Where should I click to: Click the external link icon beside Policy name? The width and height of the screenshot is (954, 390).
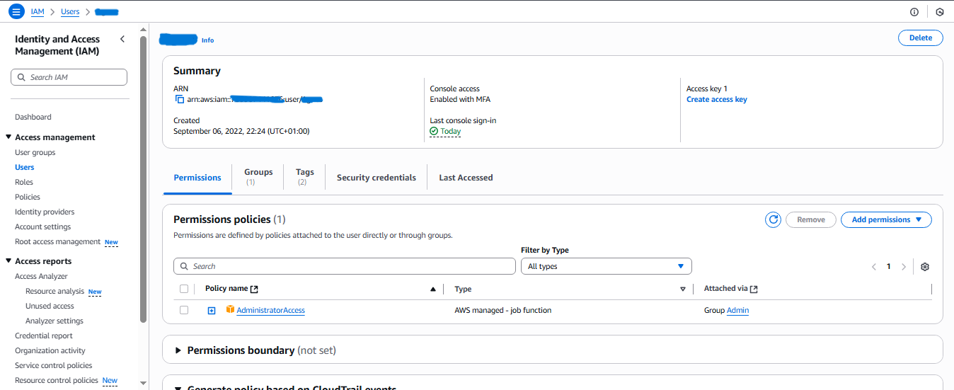tap(255, 289)
